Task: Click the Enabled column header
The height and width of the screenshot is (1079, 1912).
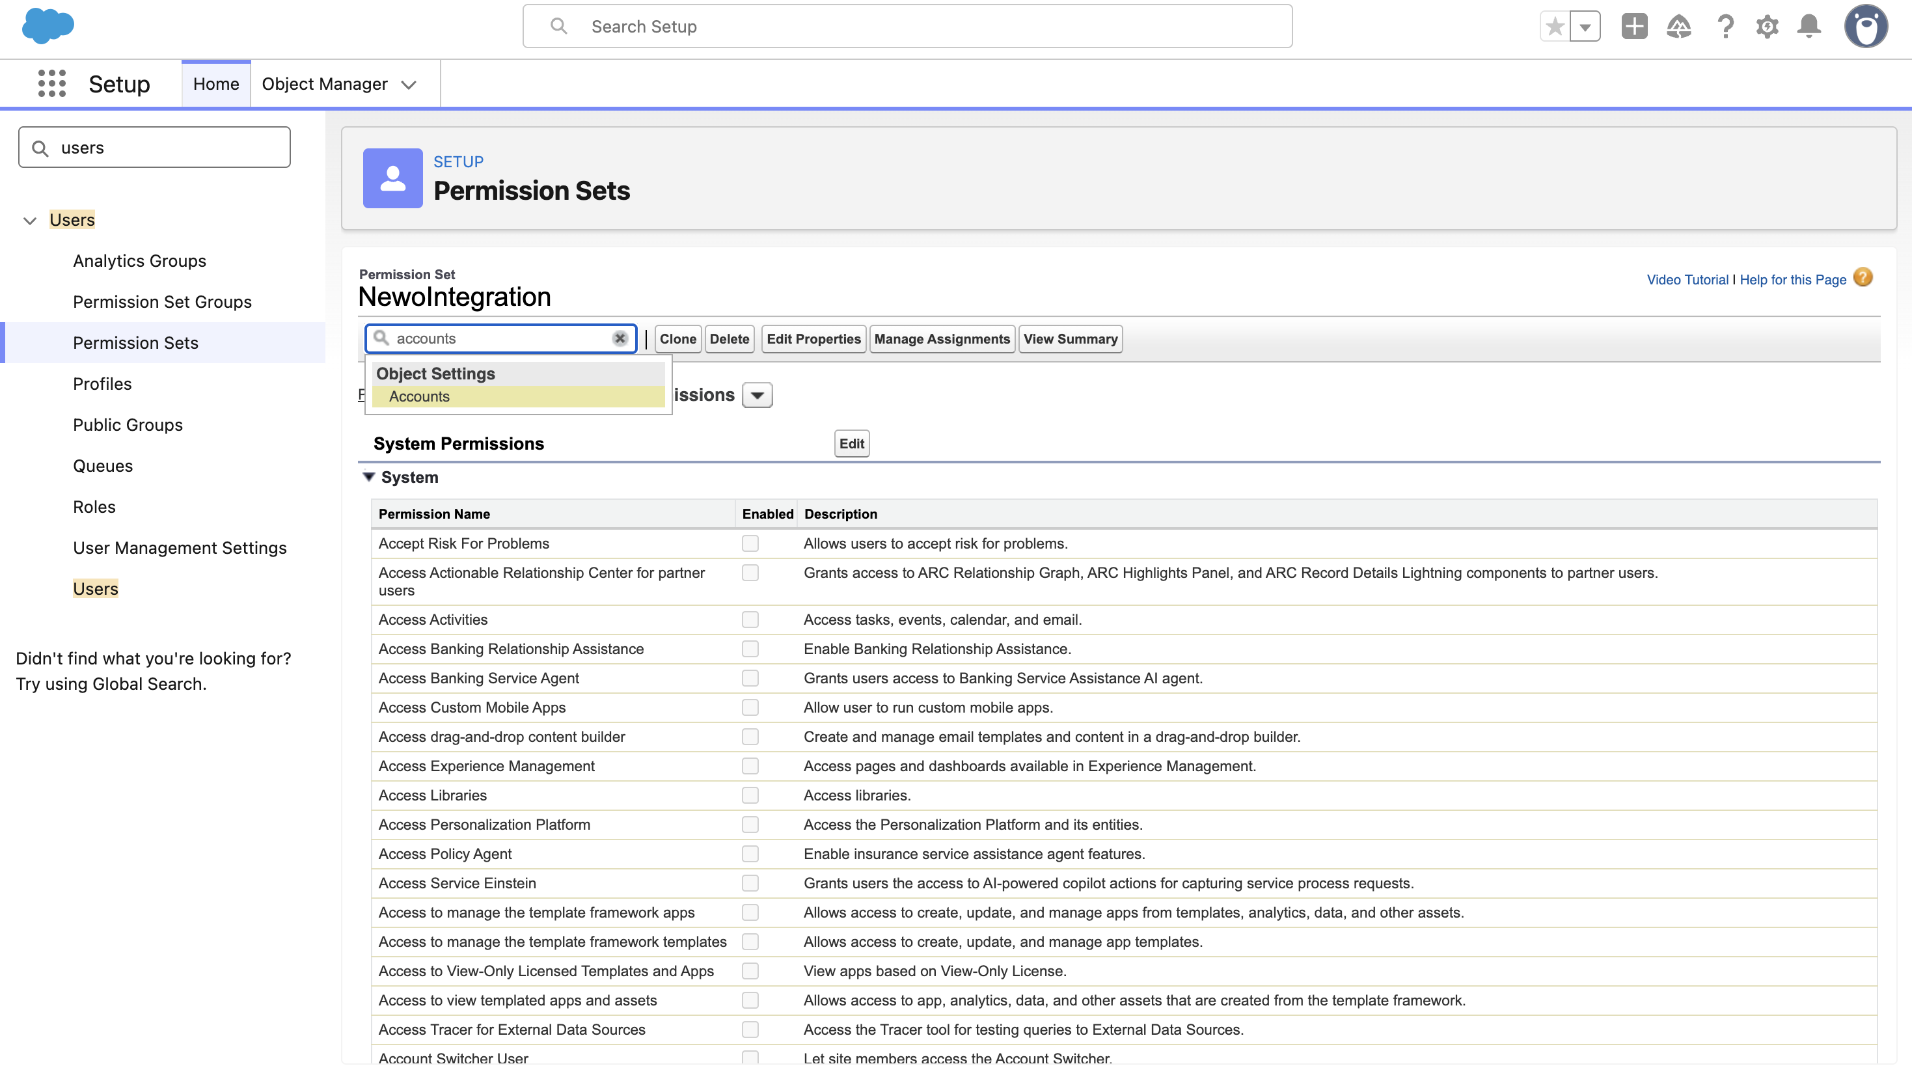Action: coord(767,514)
